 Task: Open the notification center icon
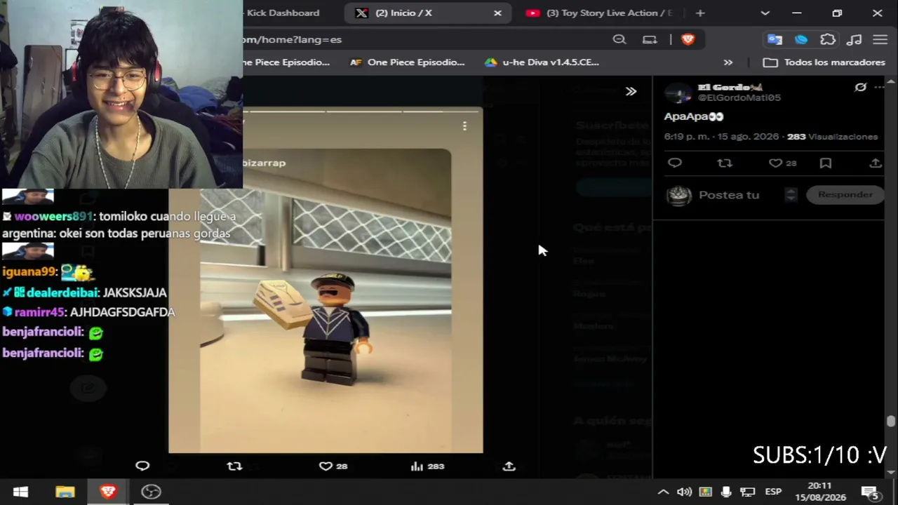[x=870, y=492]
